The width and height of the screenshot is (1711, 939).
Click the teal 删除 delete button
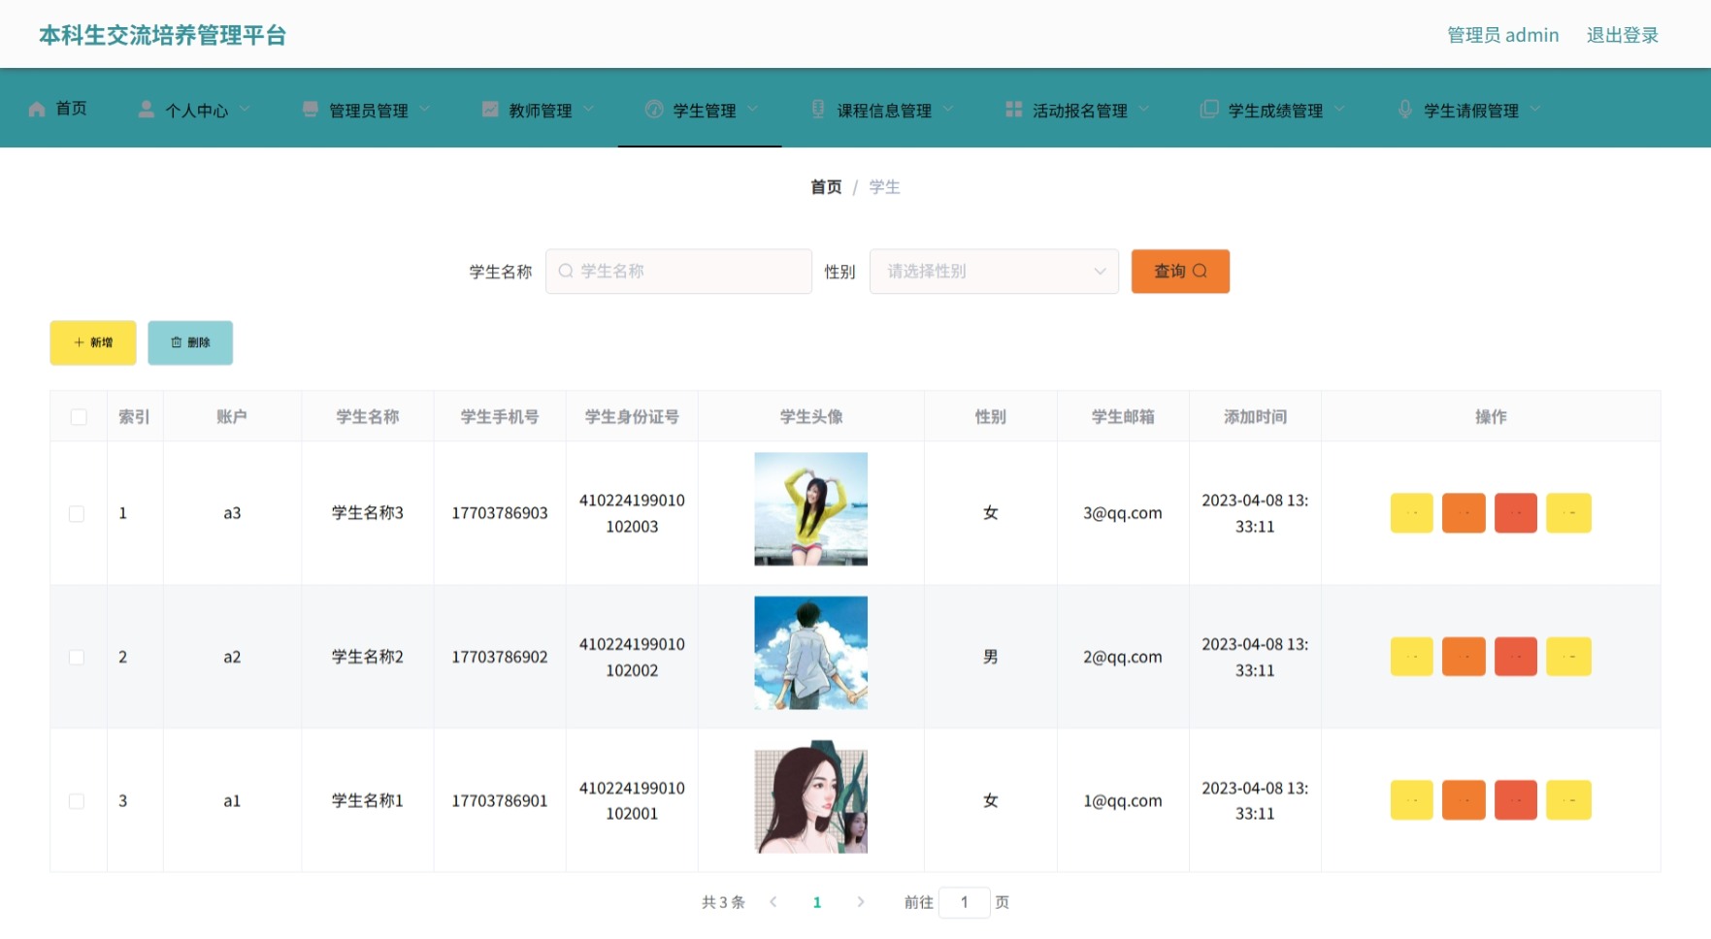190,342
